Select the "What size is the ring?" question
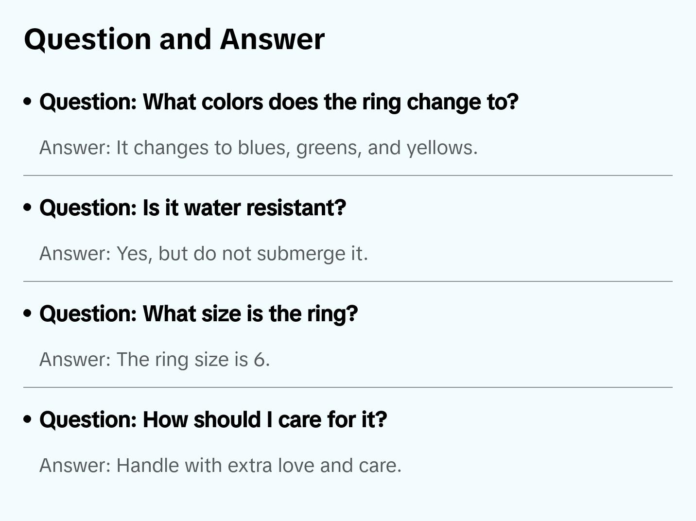The width and height of the screenshot is (696, 521). (199, 314)
